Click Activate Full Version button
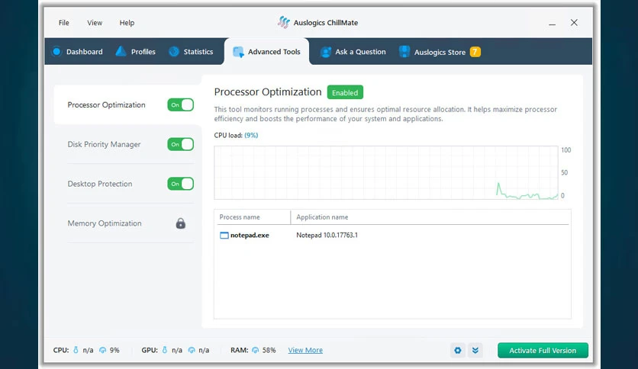Image resolution: width=638 pixels, height=369 pixels. (543, 350)
